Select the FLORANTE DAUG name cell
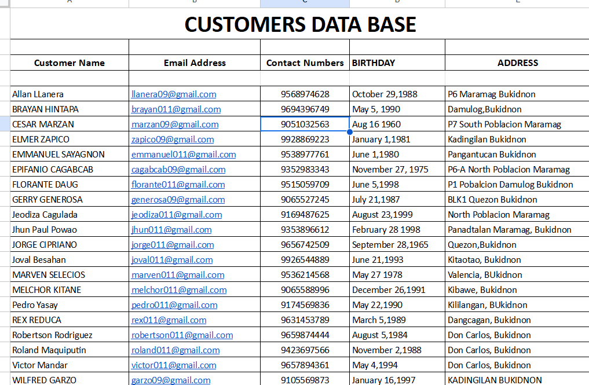 tap(69, 184)
